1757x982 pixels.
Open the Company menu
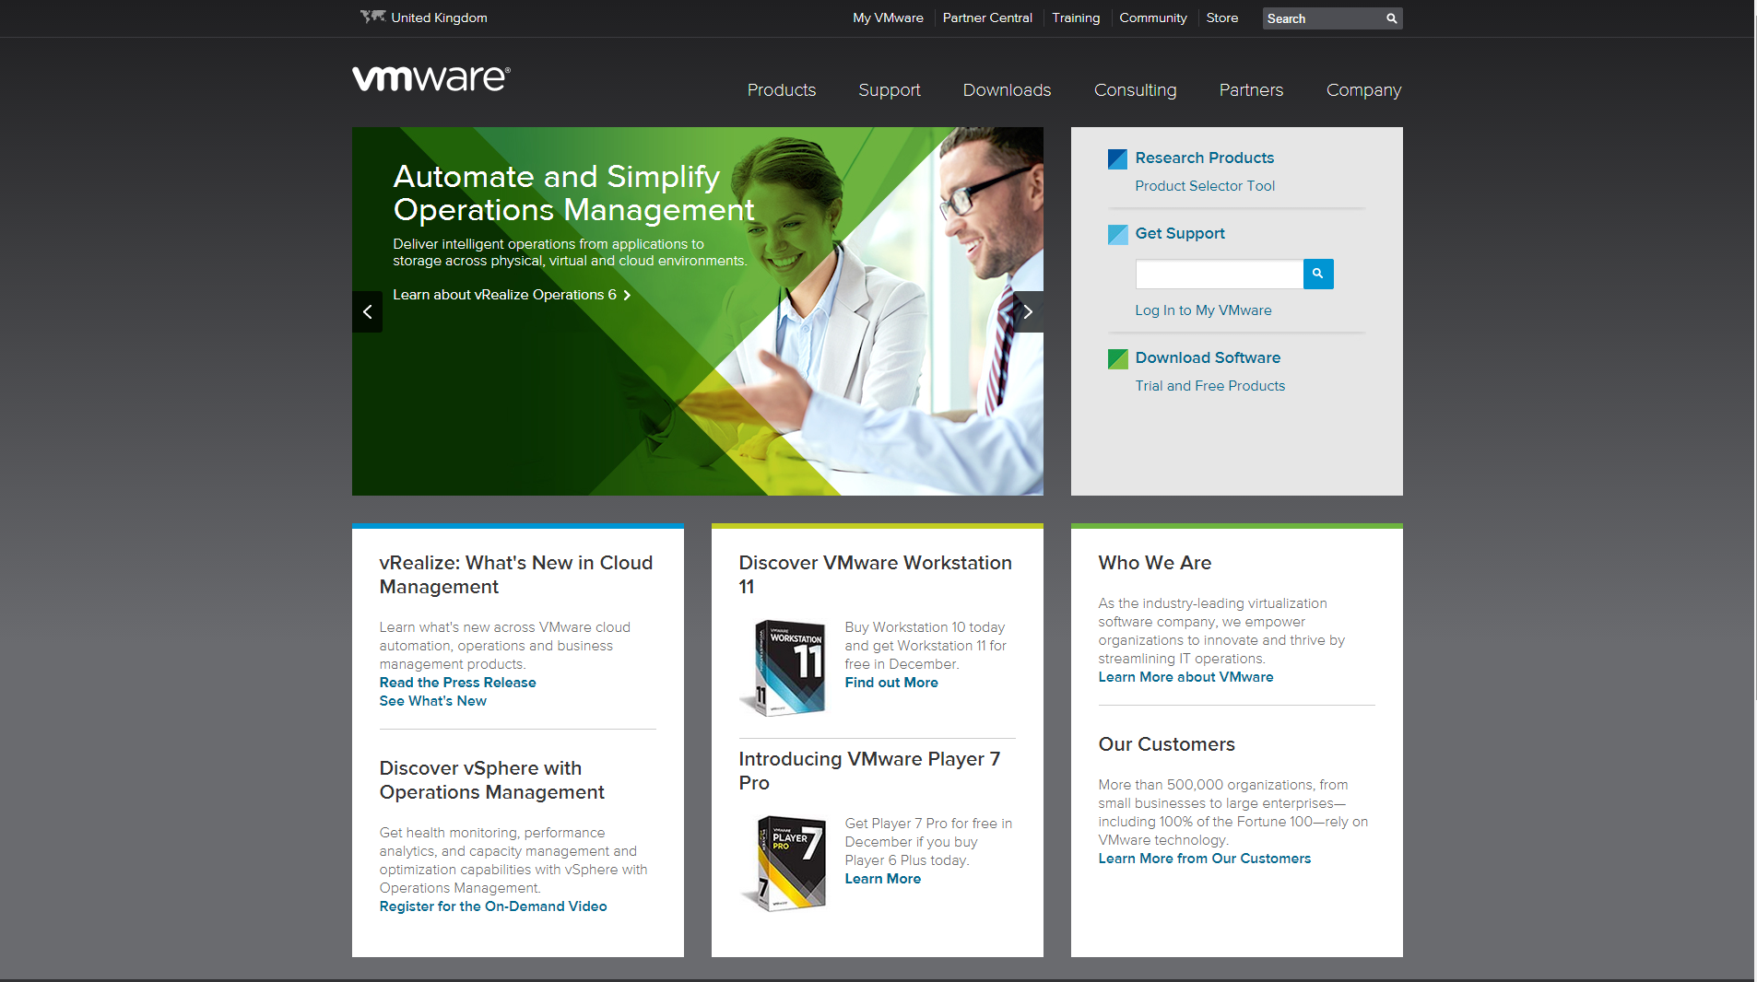tap(1364, 90)
